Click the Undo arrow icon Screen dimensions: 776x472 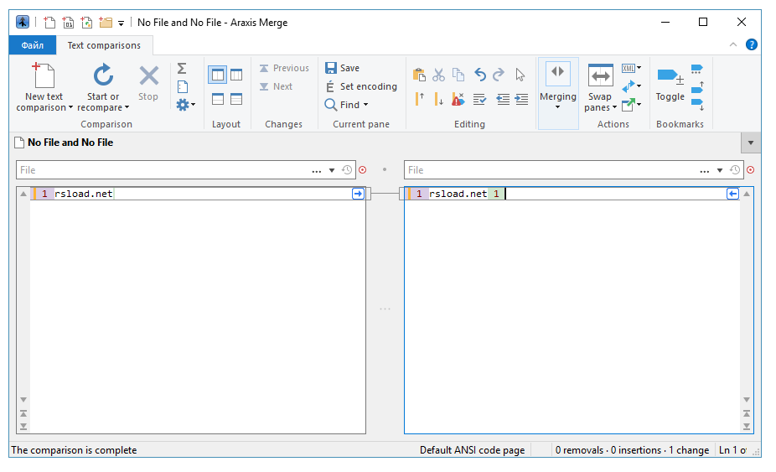click(x=480, y=75)
